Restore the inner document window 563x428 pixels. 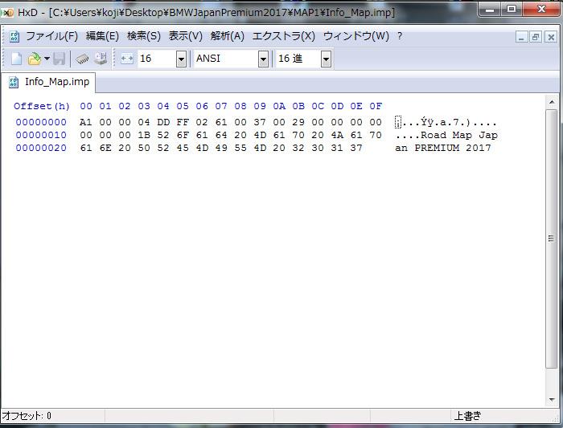click(x=536, y=37)
